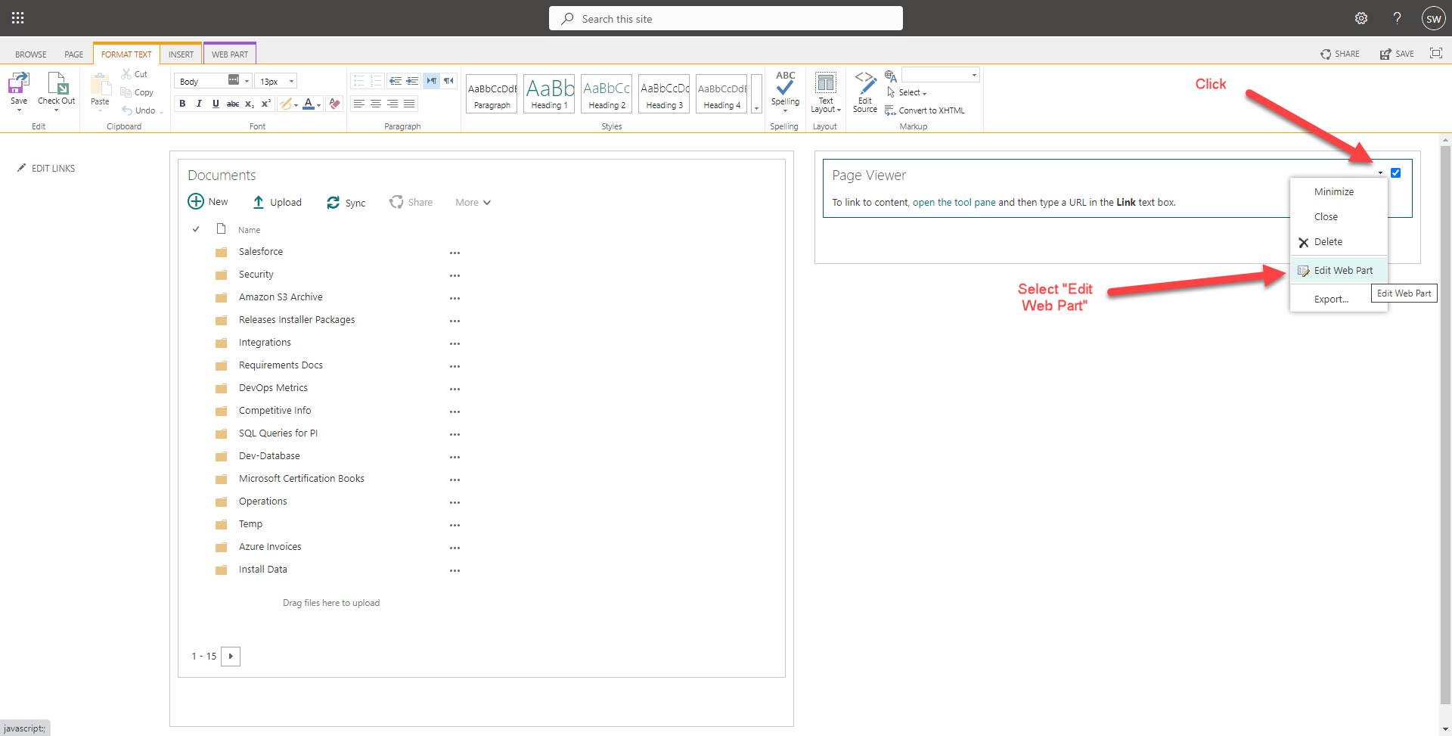1452x736 pixels.
Task: Click the New document button
Action: click(x=208, y=201)
